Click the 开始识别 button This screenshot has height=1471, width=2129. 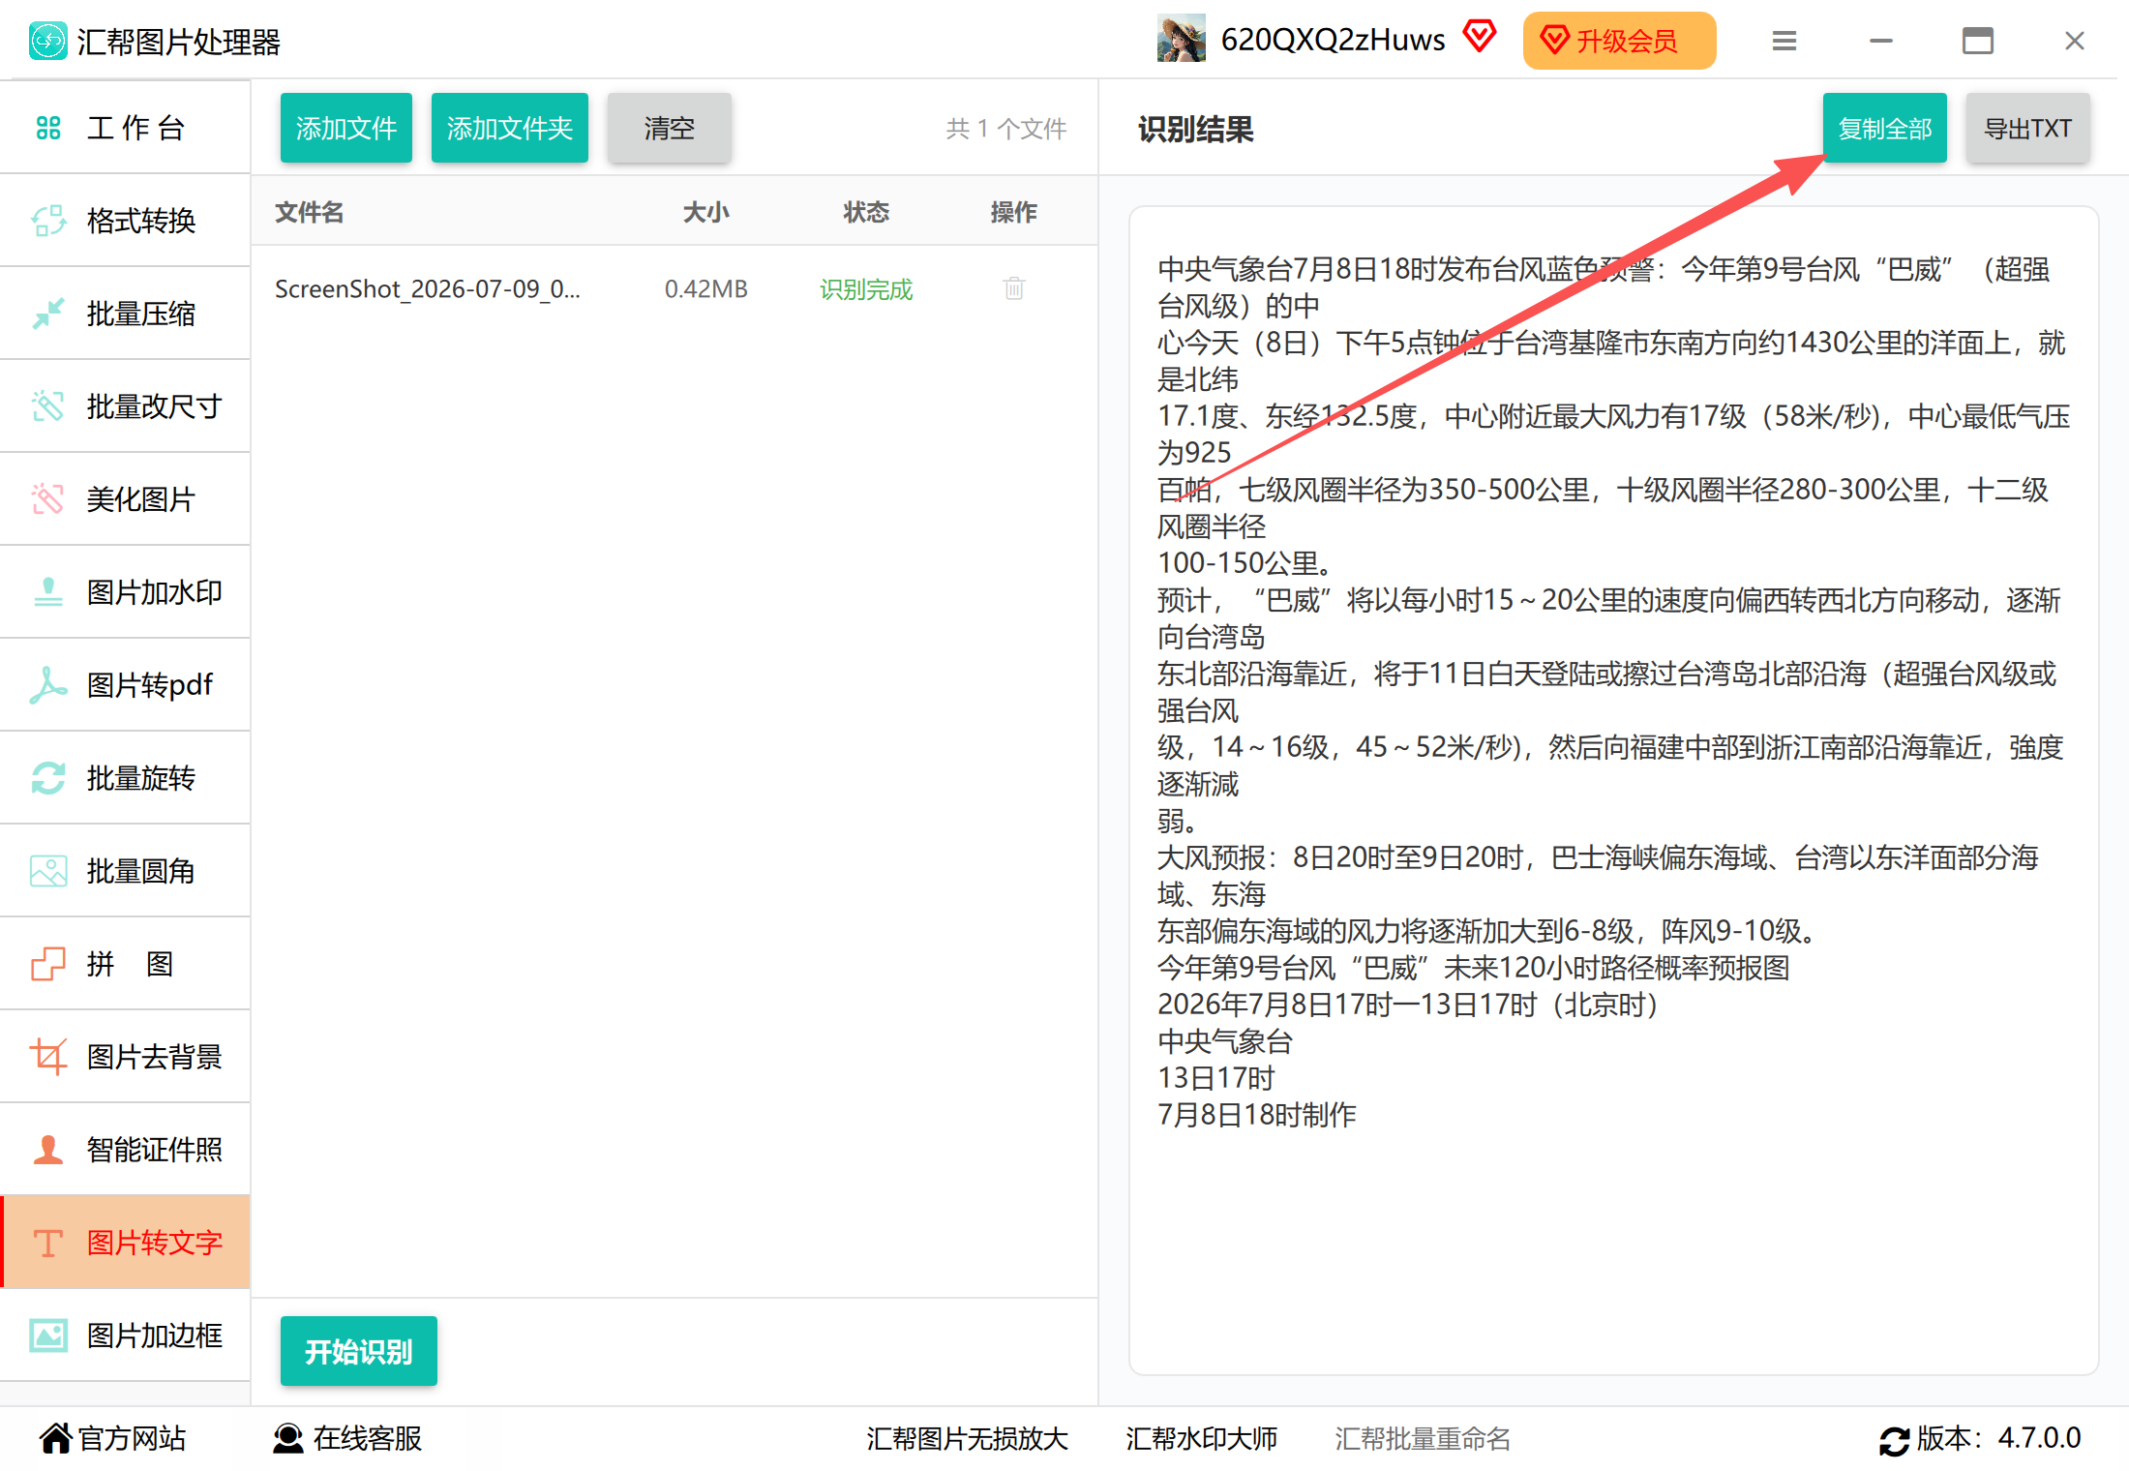tap(359, 1351)
